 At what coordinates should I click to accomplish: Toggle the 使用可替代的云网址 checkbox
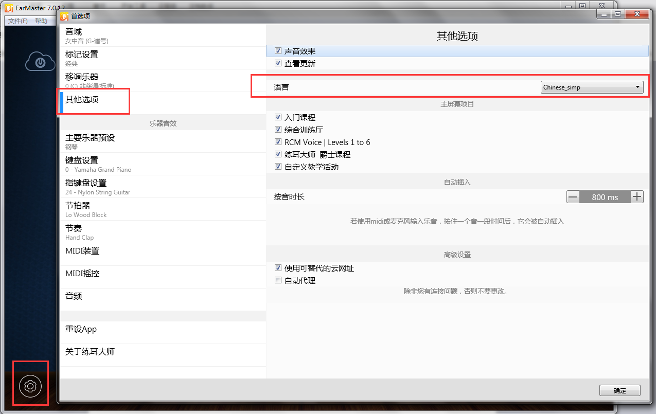click(278, 268)
